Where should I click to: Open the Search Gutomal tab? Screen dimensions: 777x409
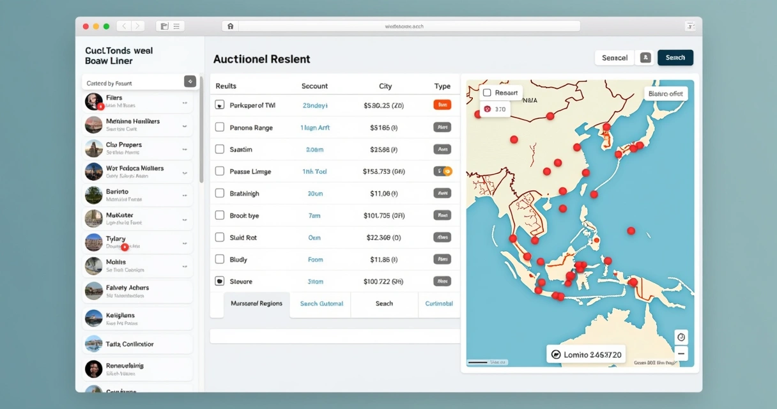[x=321, y=304]
